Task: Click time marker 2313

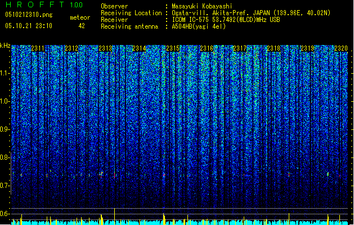Action: (105, 48)
